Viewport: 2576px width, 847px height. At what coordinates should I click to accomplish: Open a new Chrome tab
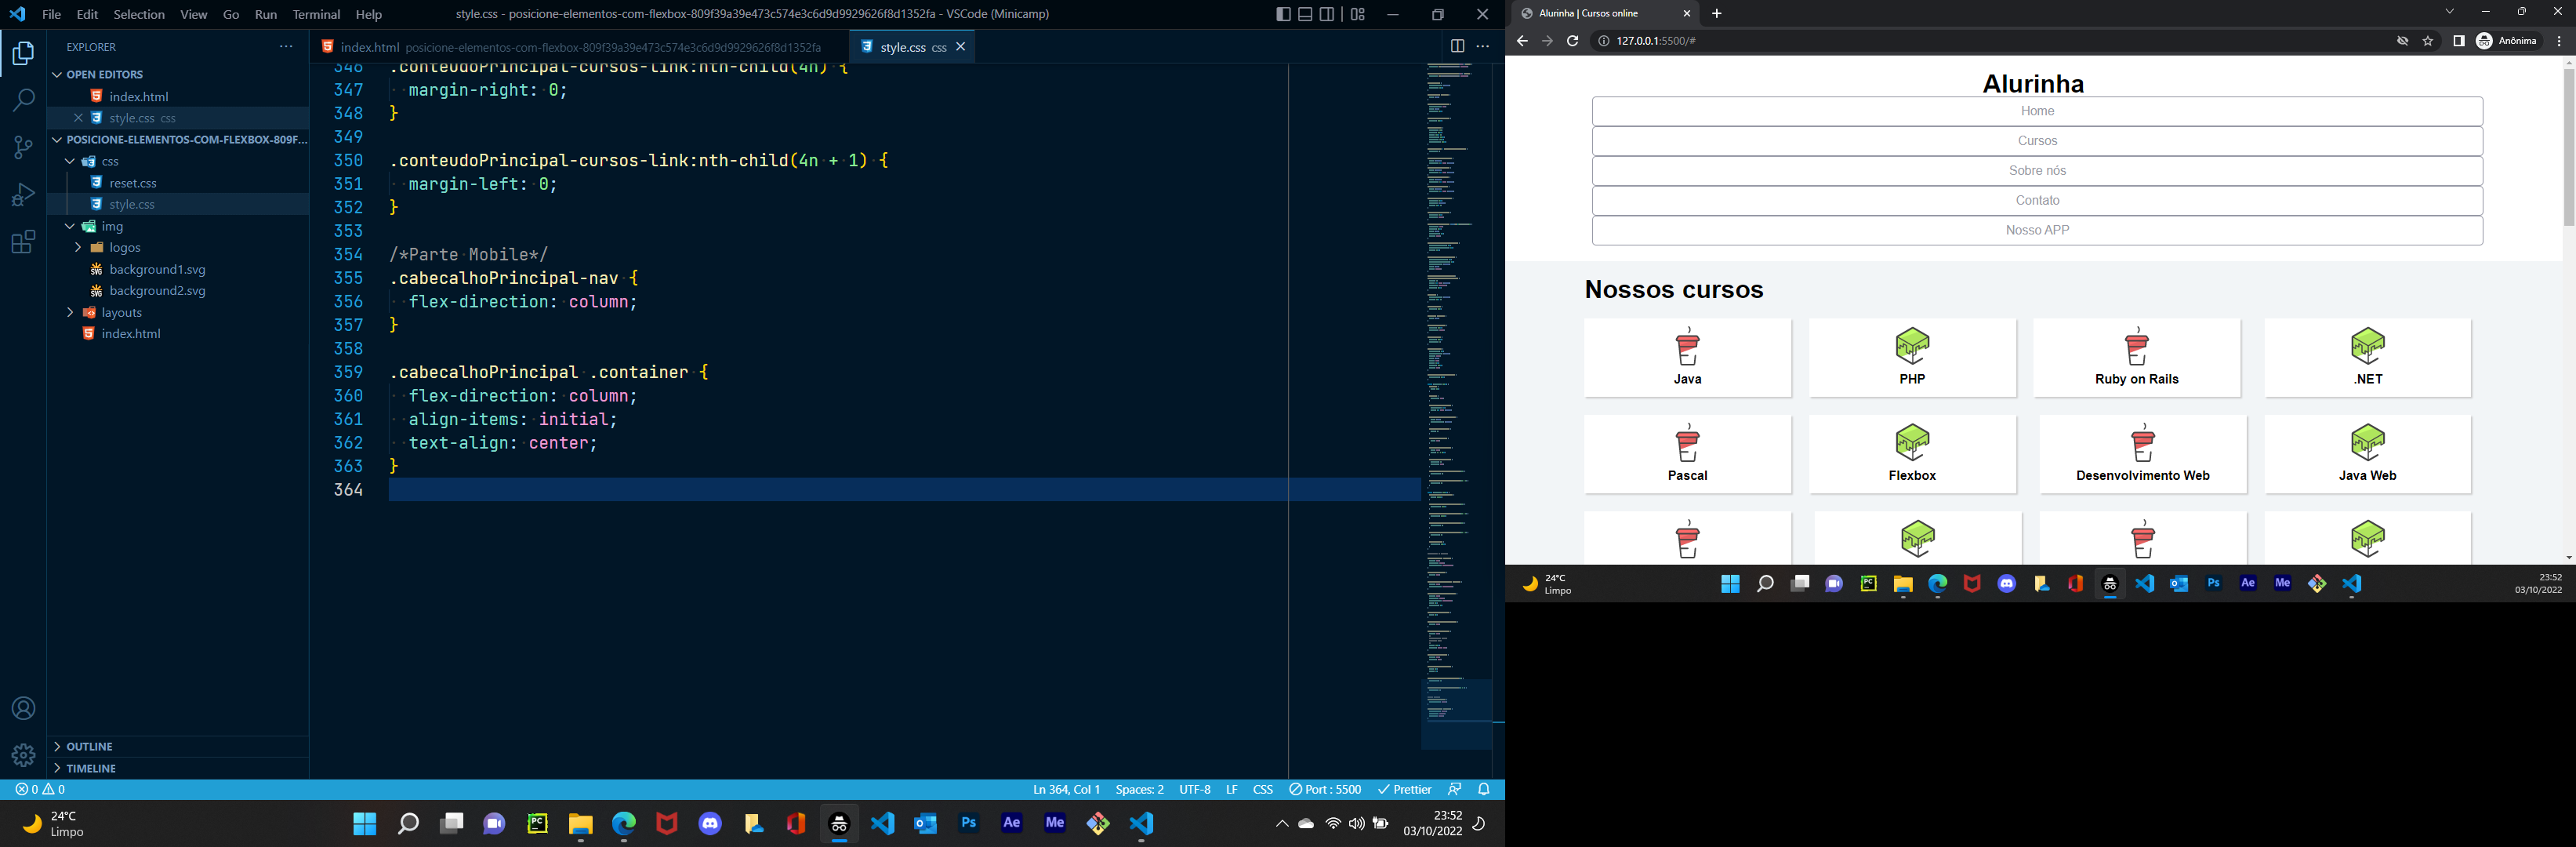1716,13
